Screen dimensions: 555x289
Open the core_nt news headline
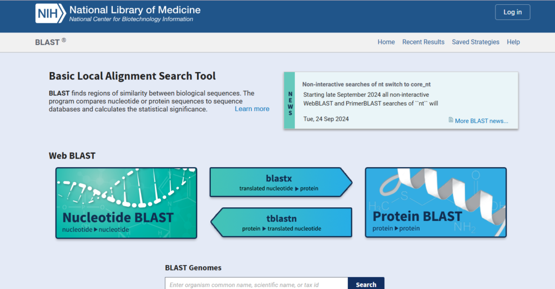click(366, 84)
